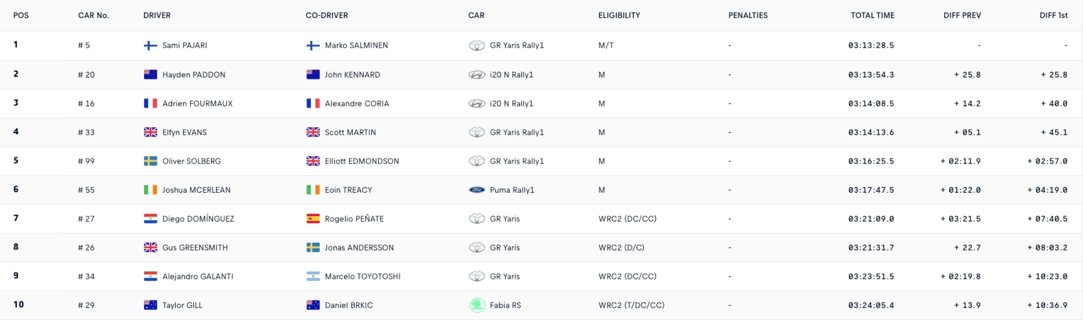Click the DIFF 1st column header

1053,15
